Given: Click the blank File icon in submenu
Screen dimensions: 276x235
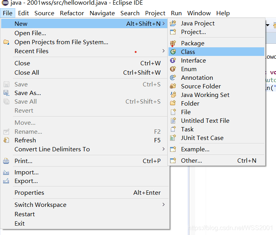Looking at the screenshot, I should [x=173, y=112].
